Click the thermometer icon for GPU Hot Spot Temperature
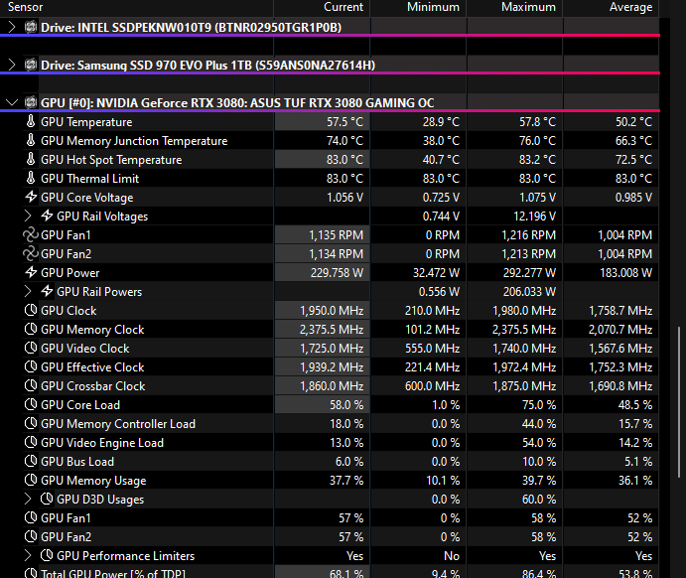Screen dimensions: 686x578 coord(30,160)
